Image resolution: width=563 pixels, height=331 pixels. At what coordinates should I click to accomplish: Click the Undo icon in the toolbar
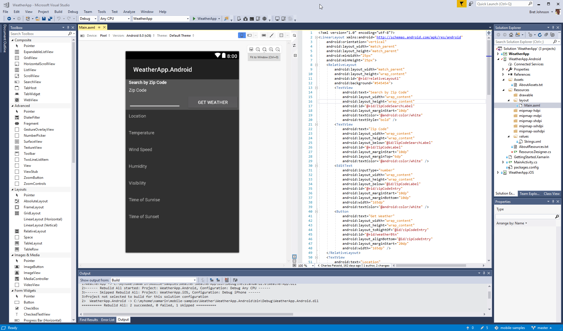click(x=59, y=19)
